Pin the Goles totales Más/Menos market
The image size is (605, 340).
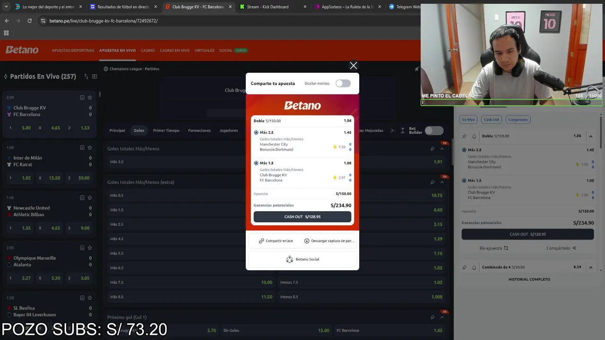[x=432, y=149]
